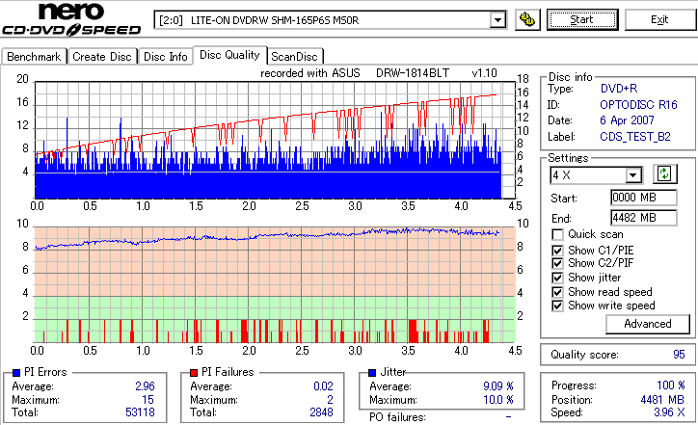Click the green refresh speed icon
Viewport: 698px width, 425px height.
[664, 174]
